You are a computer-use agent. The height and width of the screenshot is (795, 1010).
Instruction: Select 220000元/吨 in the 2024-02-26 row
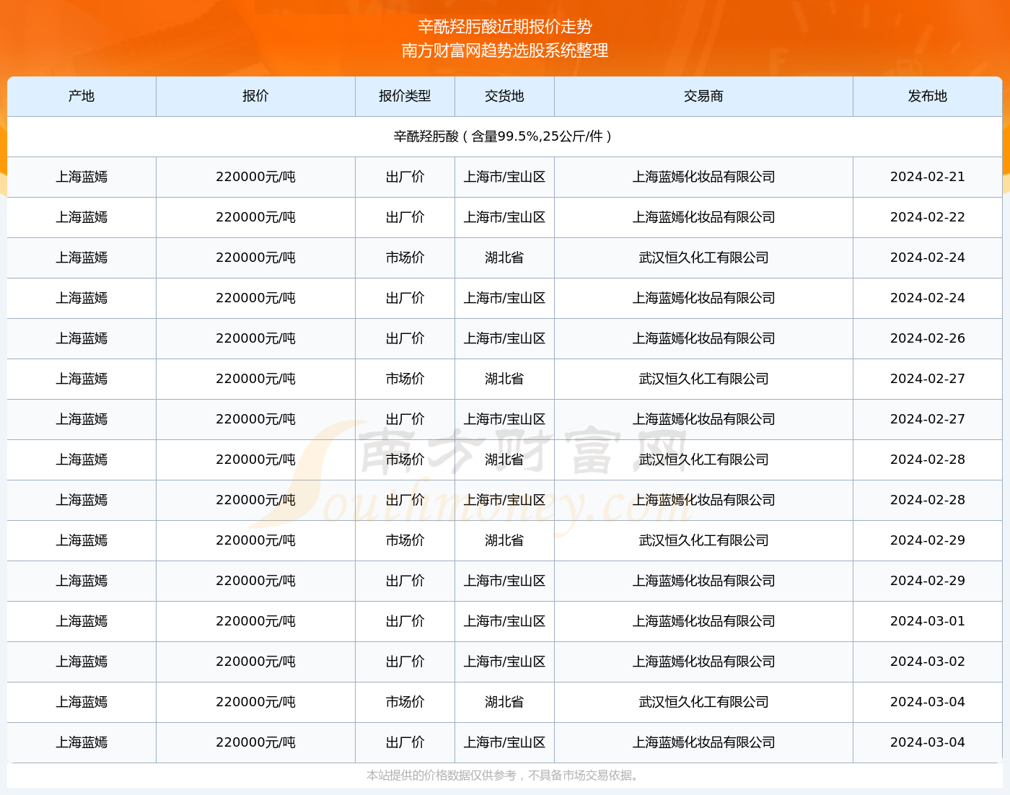pyautogui.click(x=255, y=338)
